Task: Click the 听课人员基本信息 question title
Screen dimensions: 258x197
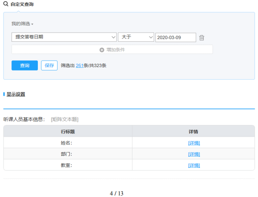Action: coord(24,119)
